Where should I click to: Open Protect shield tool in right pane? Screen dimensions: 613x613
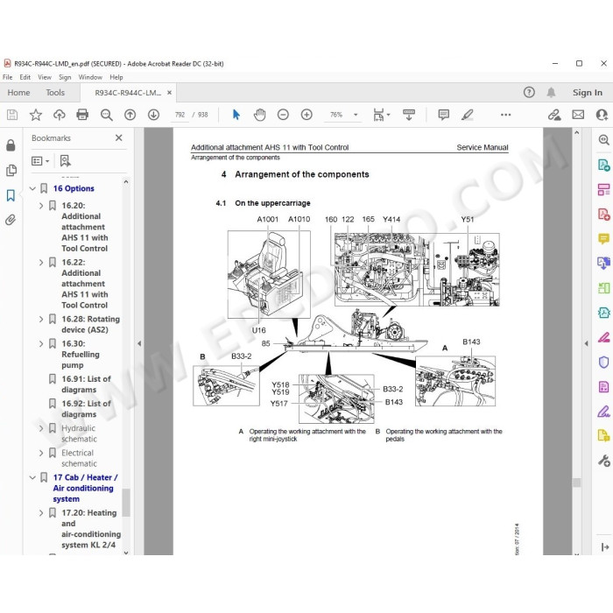pos(603,362)
